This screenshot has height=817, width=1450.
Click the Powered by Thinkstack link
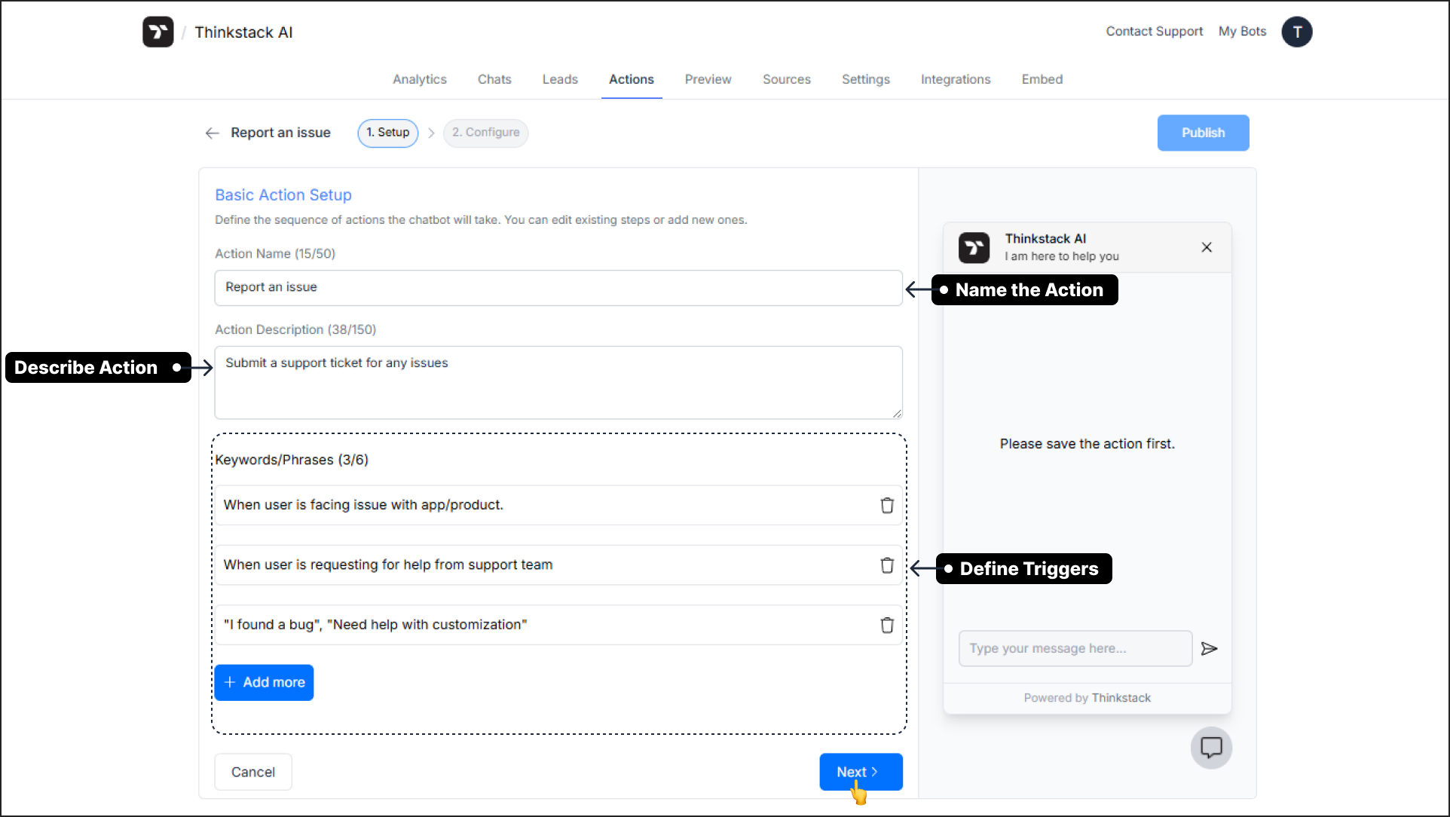click(1087, 698)
